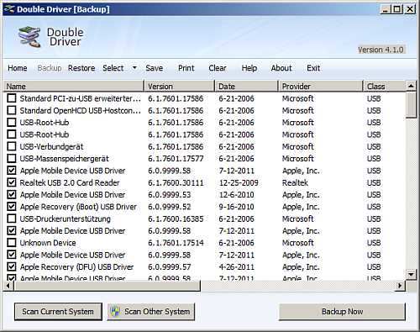Click the Backup Now button
Screen dimensions: 420x332
point(342,312)
